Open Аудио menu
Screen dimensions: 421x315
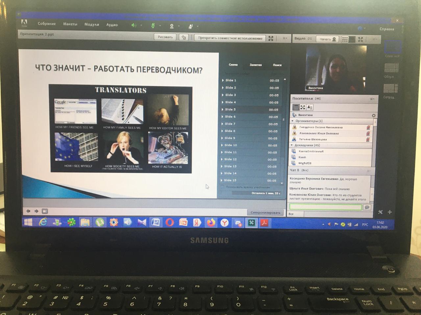tap(112, 25)
